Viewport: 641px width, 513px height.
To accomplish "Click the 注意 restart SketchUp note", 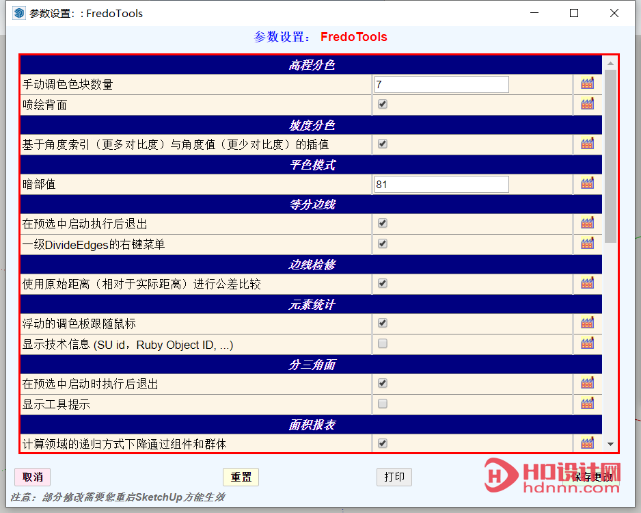I will 118,497.
